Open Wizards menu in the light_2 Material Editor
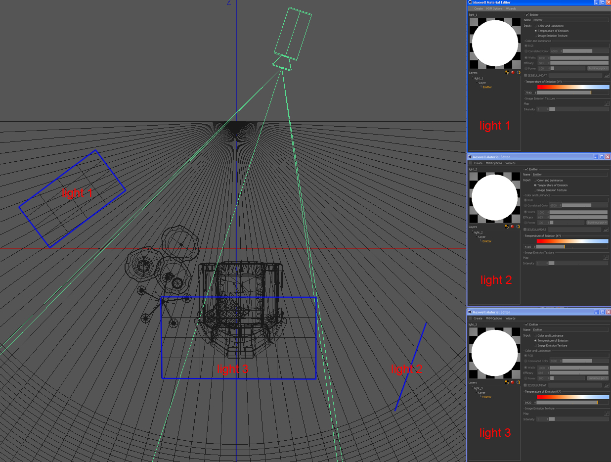The width and height of the screenshot is (611, 462). click(x=510, y=163)
